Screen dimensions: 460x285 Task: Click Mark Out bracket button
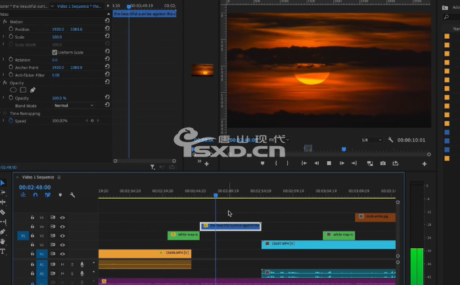287,163
